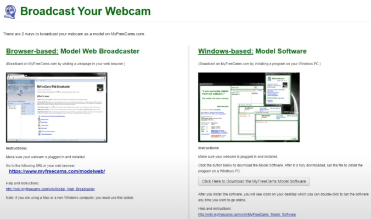Screen dimensions: 371x219
Task: Open the Windows-based heading link
Action: point(226,51)
